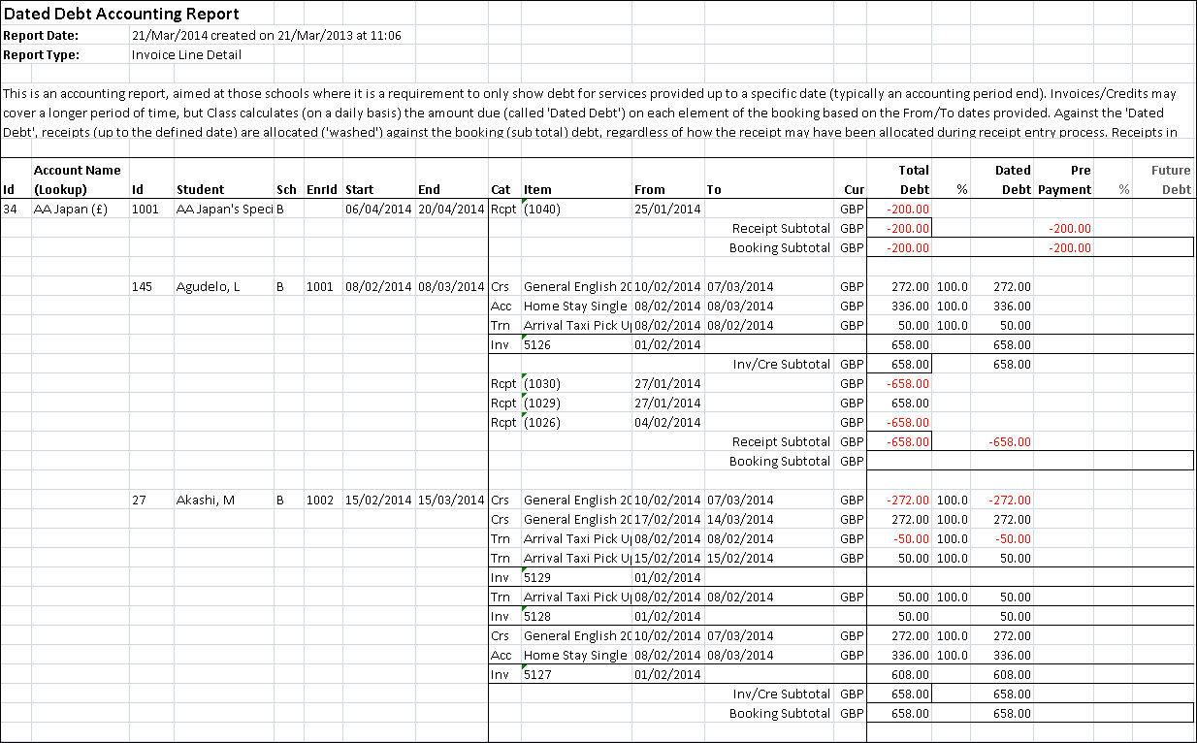
Task: Click the 608.00 value in Total Debt column
Action: (x=911, y=675)
